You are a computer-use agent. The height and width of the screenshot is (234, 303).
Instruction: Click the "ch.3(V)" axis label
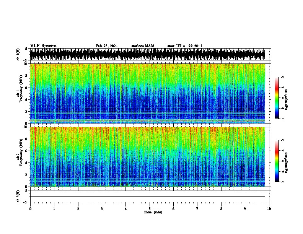tap(18, 196)
